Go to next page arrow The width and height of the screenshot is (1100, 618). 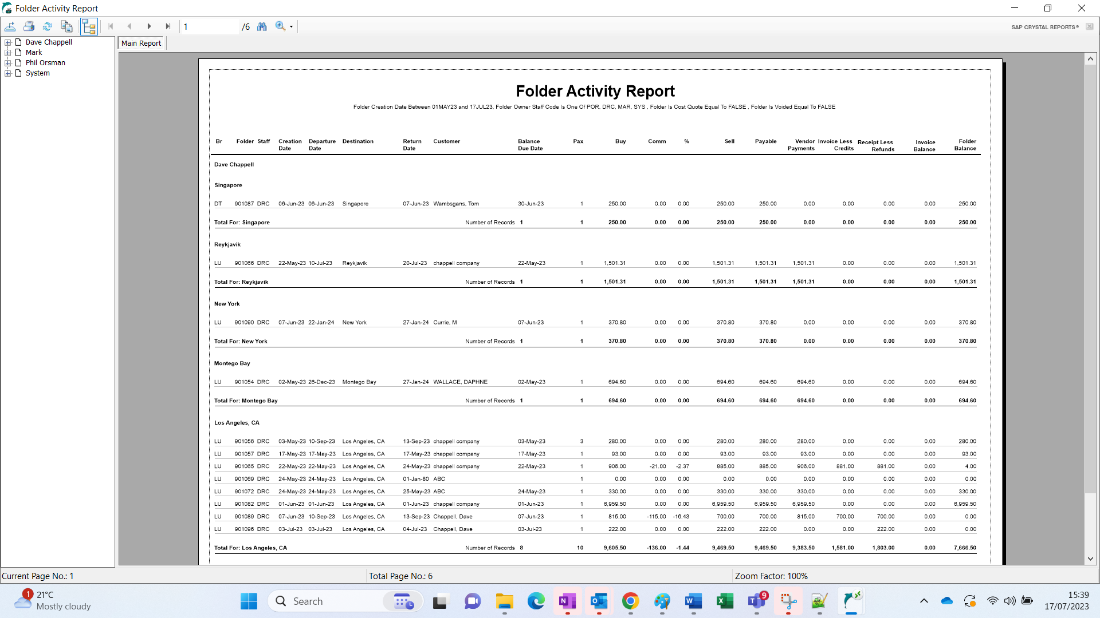[149, 26]
